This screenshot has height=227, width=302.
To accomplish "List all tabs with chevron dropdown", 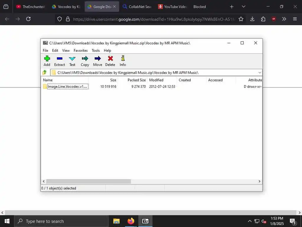I will pyautogui.click(x=243, y=7).
